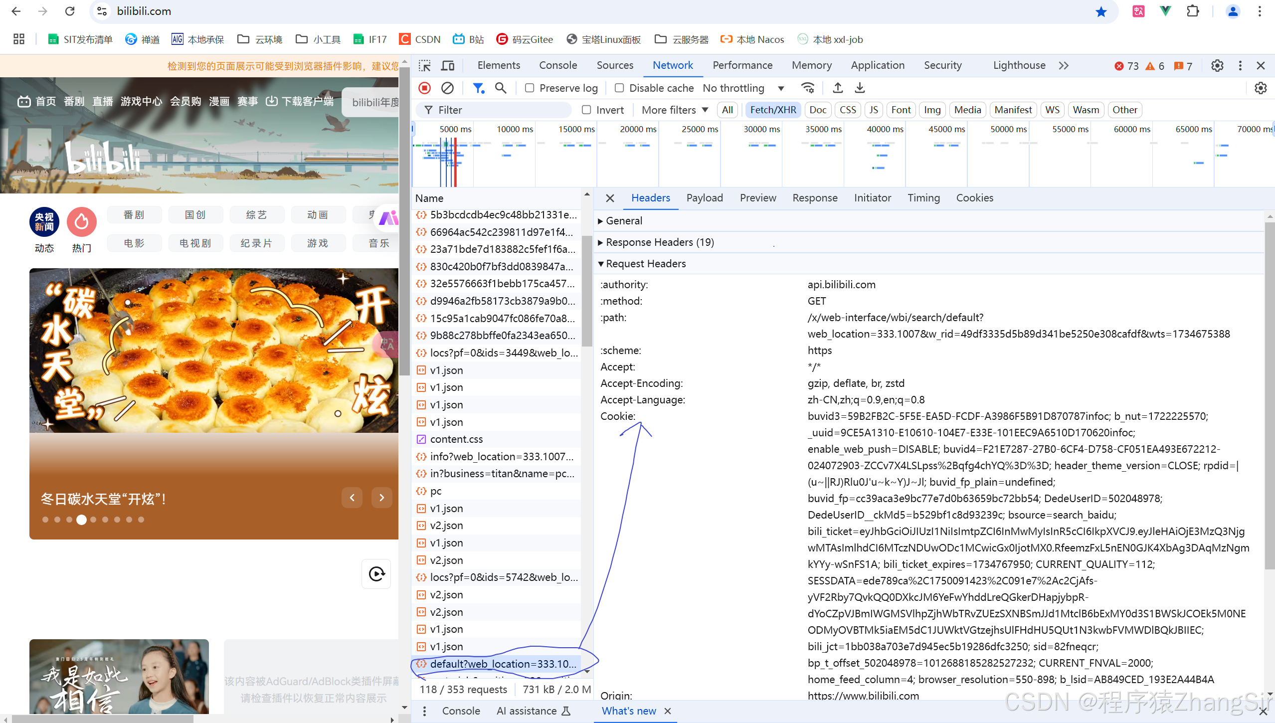Enable the Disable cache checkbox

pos(619,88)
